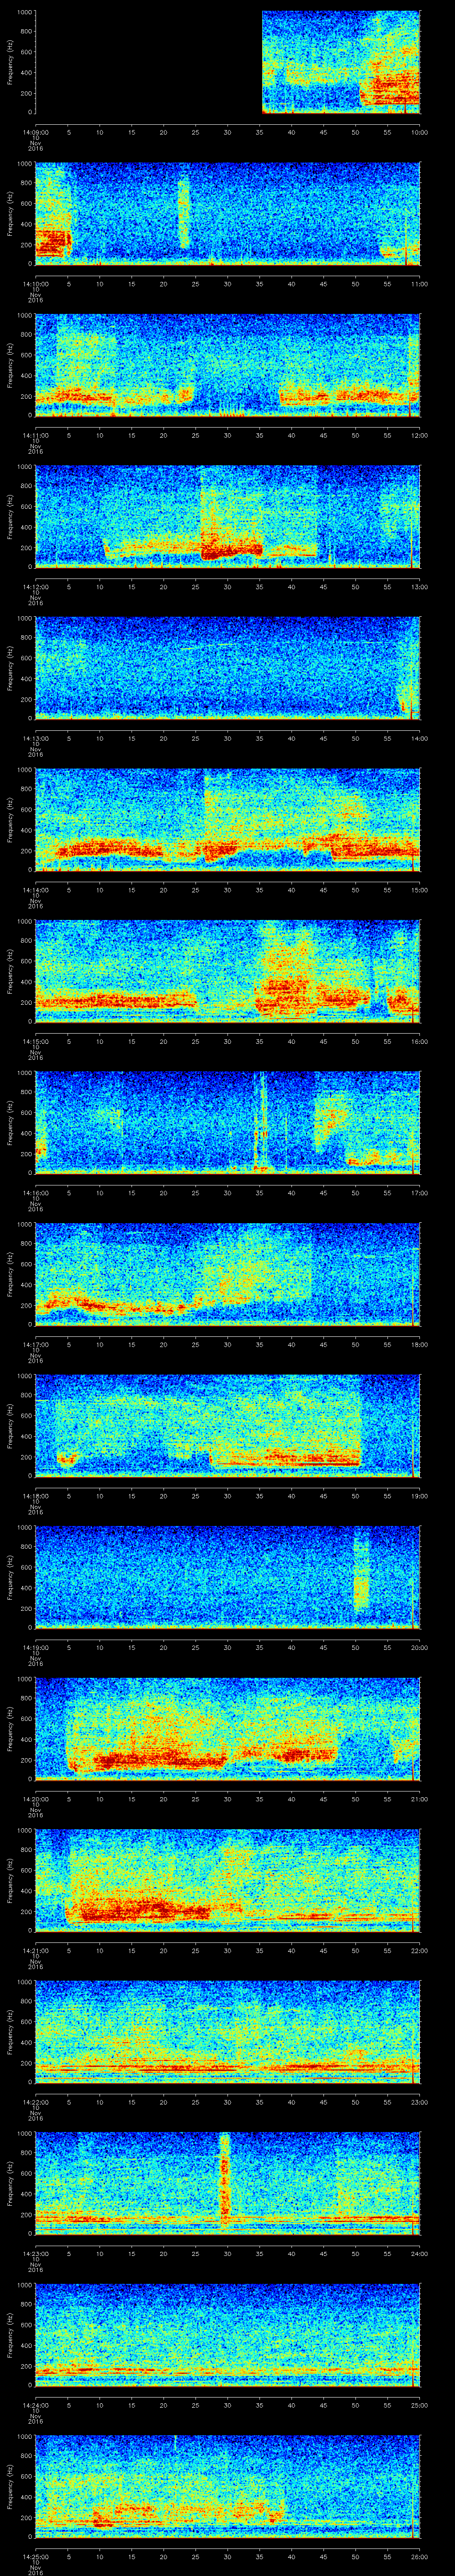Click the 10:00 end-of-axis time label

[x=420, y=132]
